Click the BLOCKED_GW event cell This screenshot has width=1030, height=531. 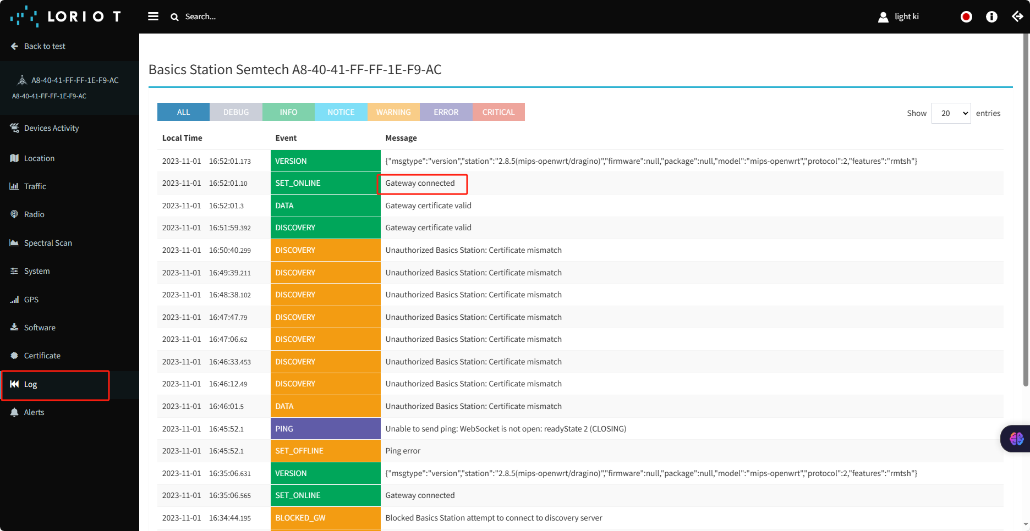[x=325, y=518]
